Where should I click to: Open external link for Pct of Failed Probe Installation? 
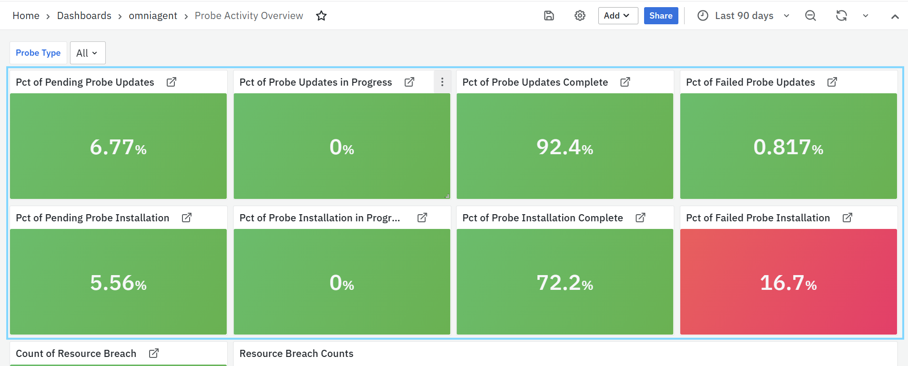[x=847, y=218]
